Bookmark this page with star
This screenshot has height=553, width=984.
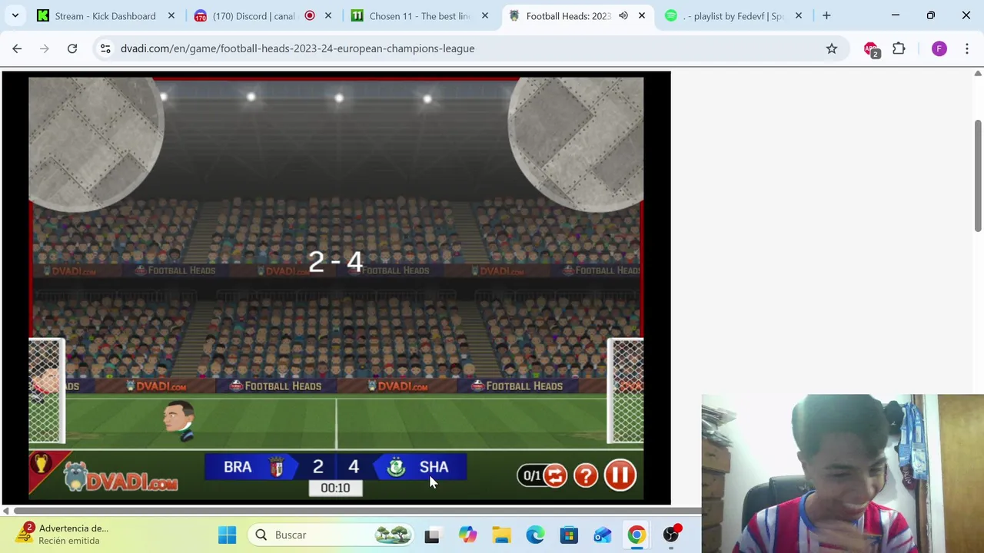[831, 48]
